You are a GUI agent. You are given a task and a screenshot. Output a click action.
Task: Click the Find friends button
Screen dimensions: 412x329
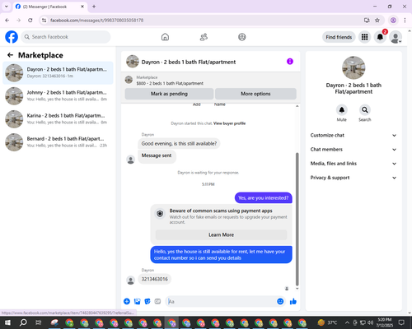pyautogui.click(x=339, y=37)
